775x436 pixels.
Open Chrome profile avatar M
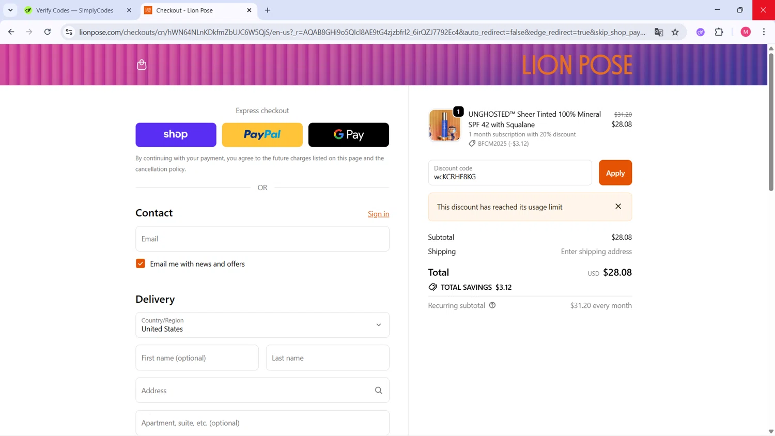746,32
